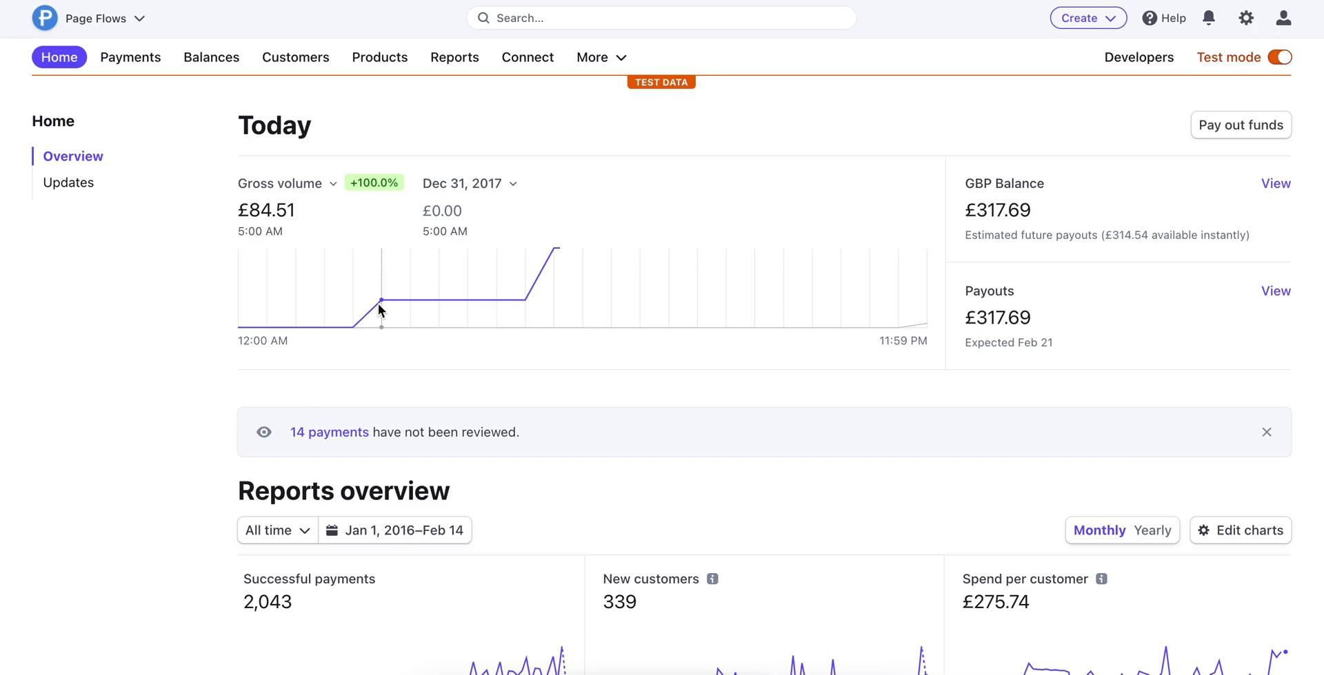Click the info icon beside New customers
Viewport: 1324px width, 675px height.
[712, 579]
